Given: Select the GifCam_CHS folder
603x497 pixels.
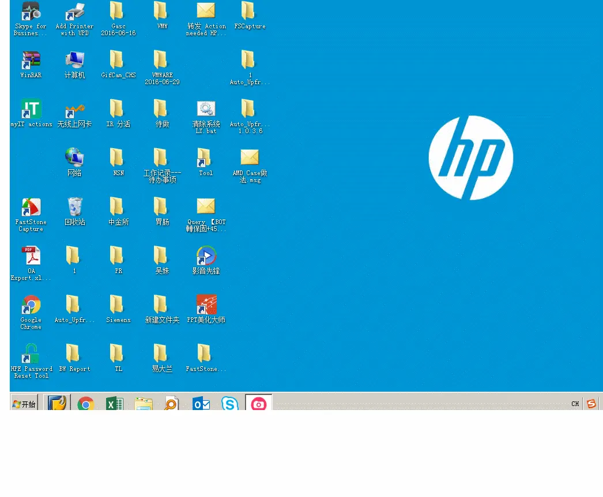Looking at the screenshot, I should coord(118,64).
